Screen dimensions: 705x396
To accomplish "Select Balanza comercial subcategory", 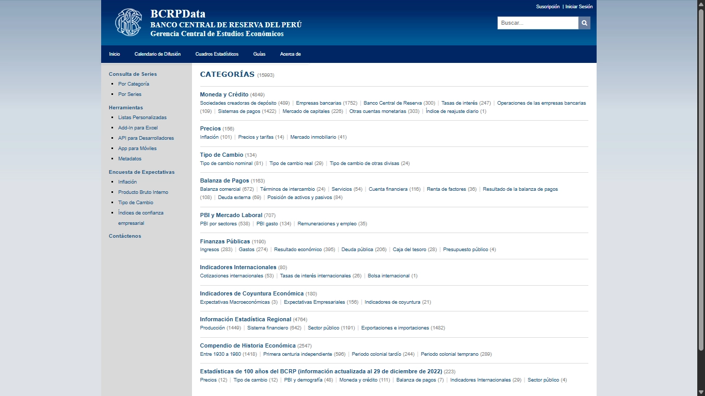I will (x=220, y=189).
